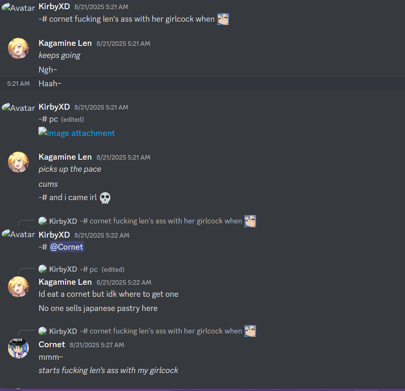Screen dimensions: 405x391
Task: Click the skull emoji after 'and i came irl'
Action: pyautogui.click(x=105, y=198)
